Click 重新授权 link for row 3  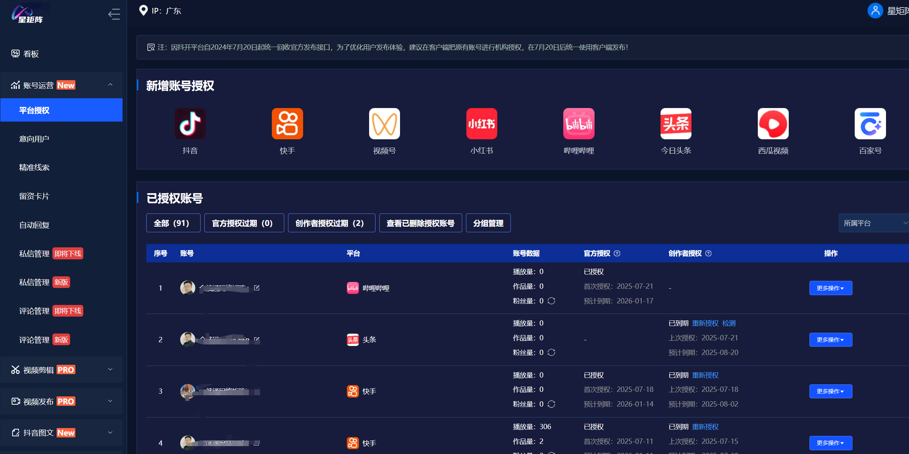coord(705,375)
